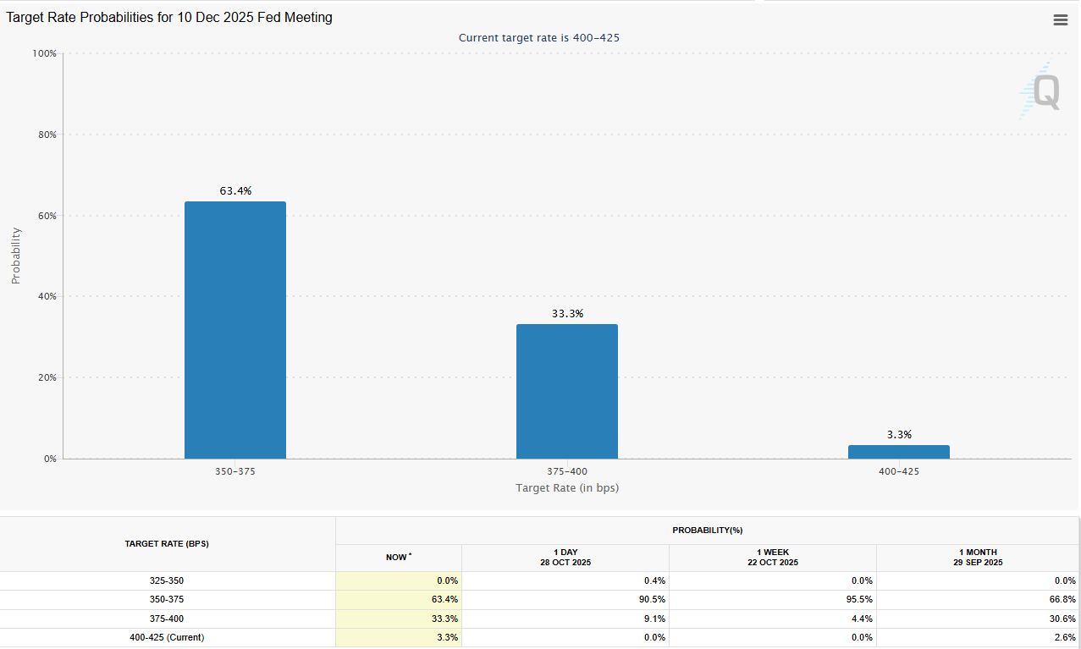Click the NOW column header
The image size is (1081, 649).
coord(399,558)
